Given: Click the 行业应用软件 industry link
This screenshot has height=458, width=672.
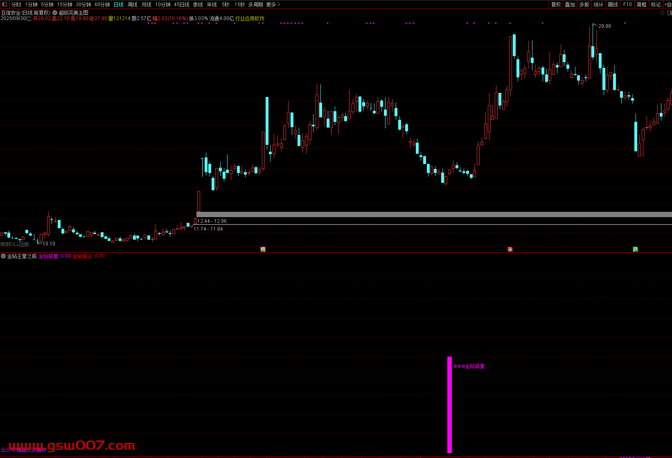Looking at the screenshot, I should (x=250, y=18).
